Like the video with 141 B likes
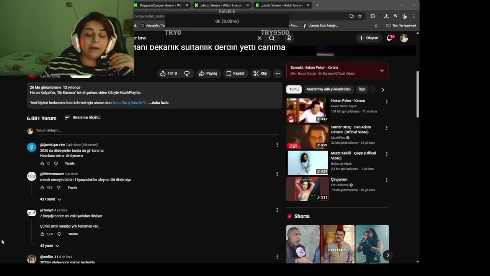This screenshot has width=490, height=276. [x=169, y=74]
